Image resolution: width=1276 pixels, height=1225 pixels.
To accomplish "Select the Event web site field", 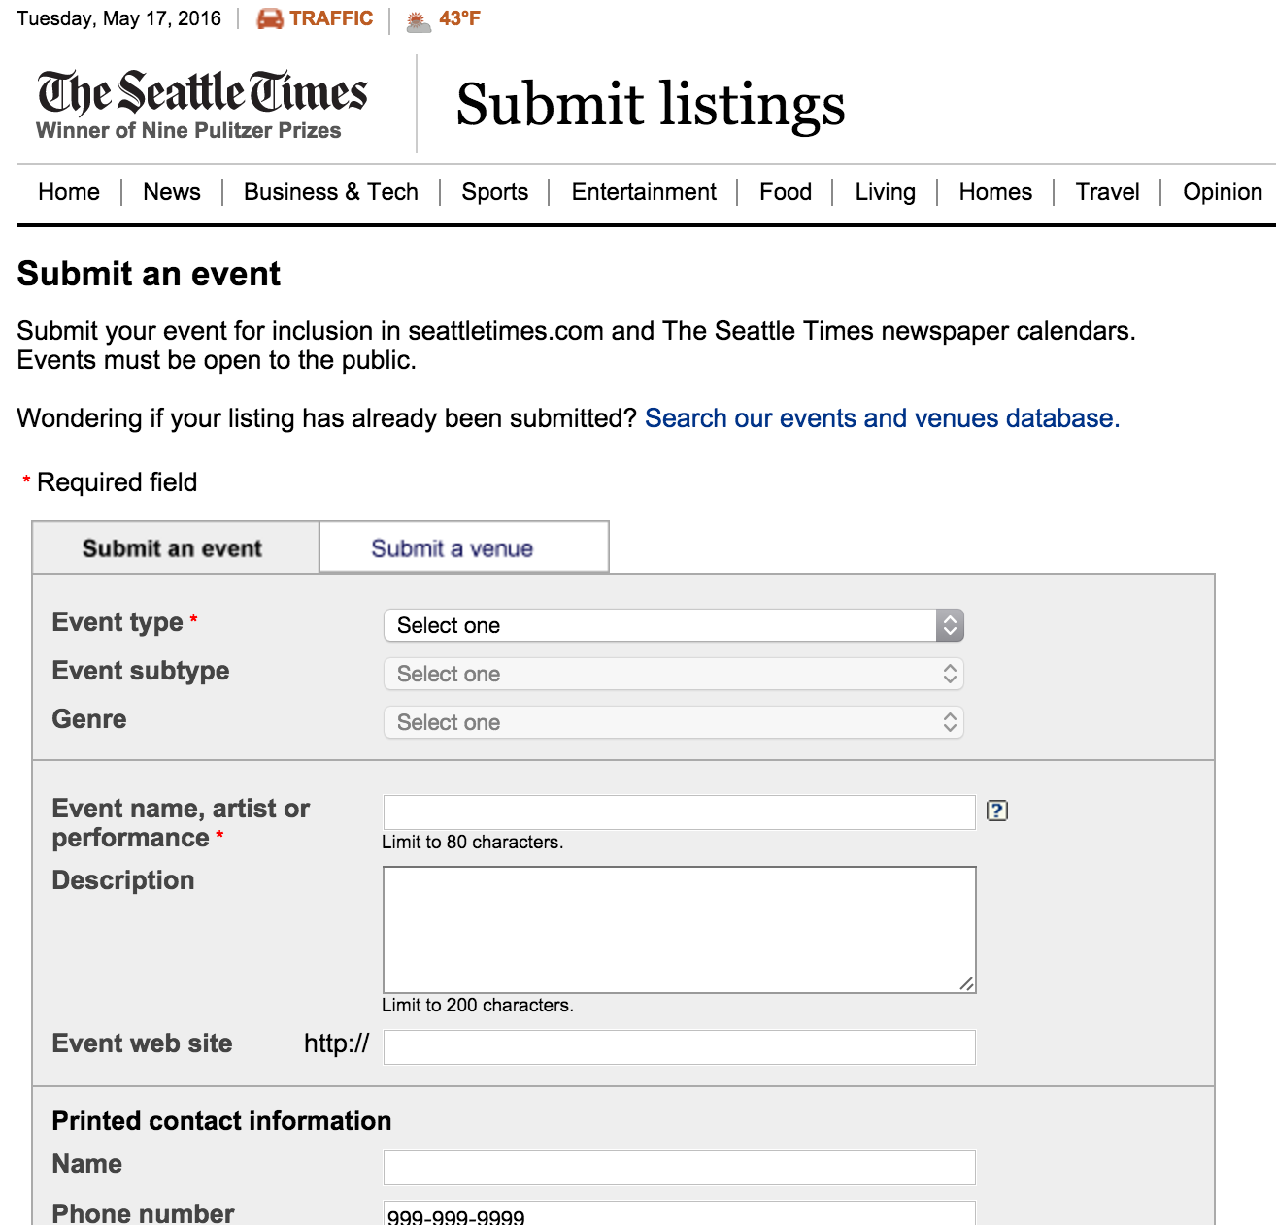I will (679, 1046).
